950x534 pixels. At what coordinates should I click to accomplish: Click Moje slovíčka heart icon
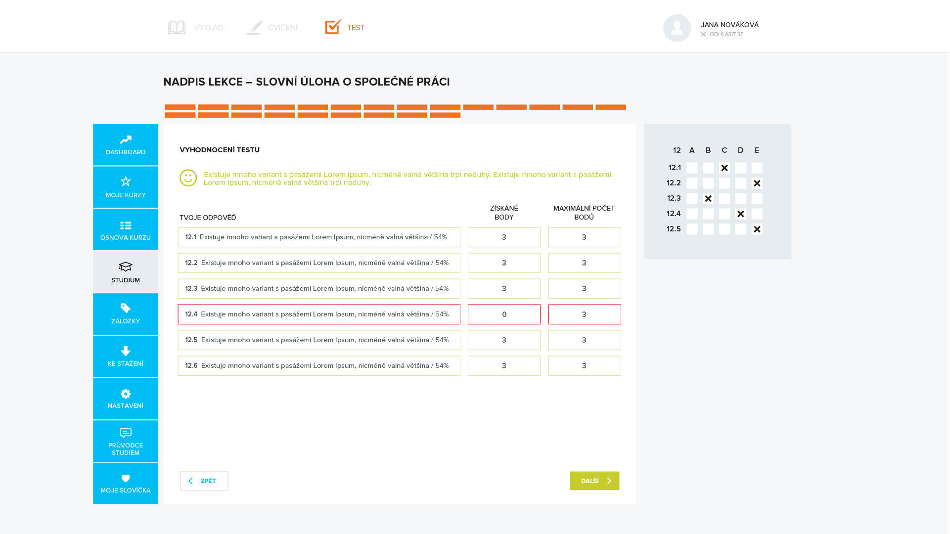[126, 479]
